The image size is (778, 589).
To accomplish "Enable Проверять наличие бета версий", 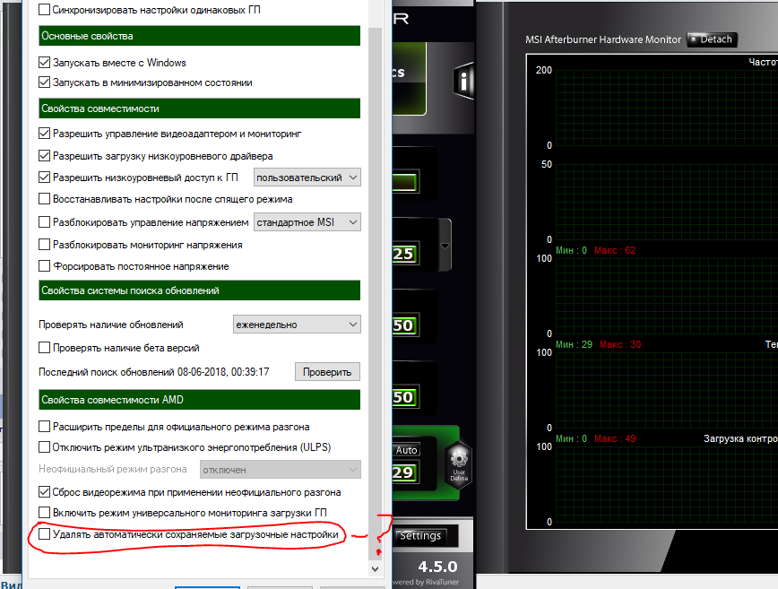I will coord(44,347).
